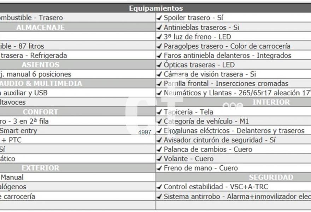Image resolution: width=311 pixels, height=212 pixels.
Task: Select the ALMACENAJE section header
Action: pos(40,27)
